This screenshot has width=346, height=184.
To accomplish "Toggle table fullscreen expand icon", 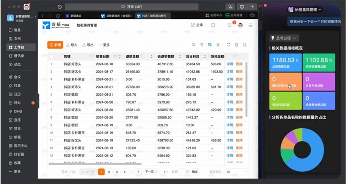I will [x=245, y=45].
